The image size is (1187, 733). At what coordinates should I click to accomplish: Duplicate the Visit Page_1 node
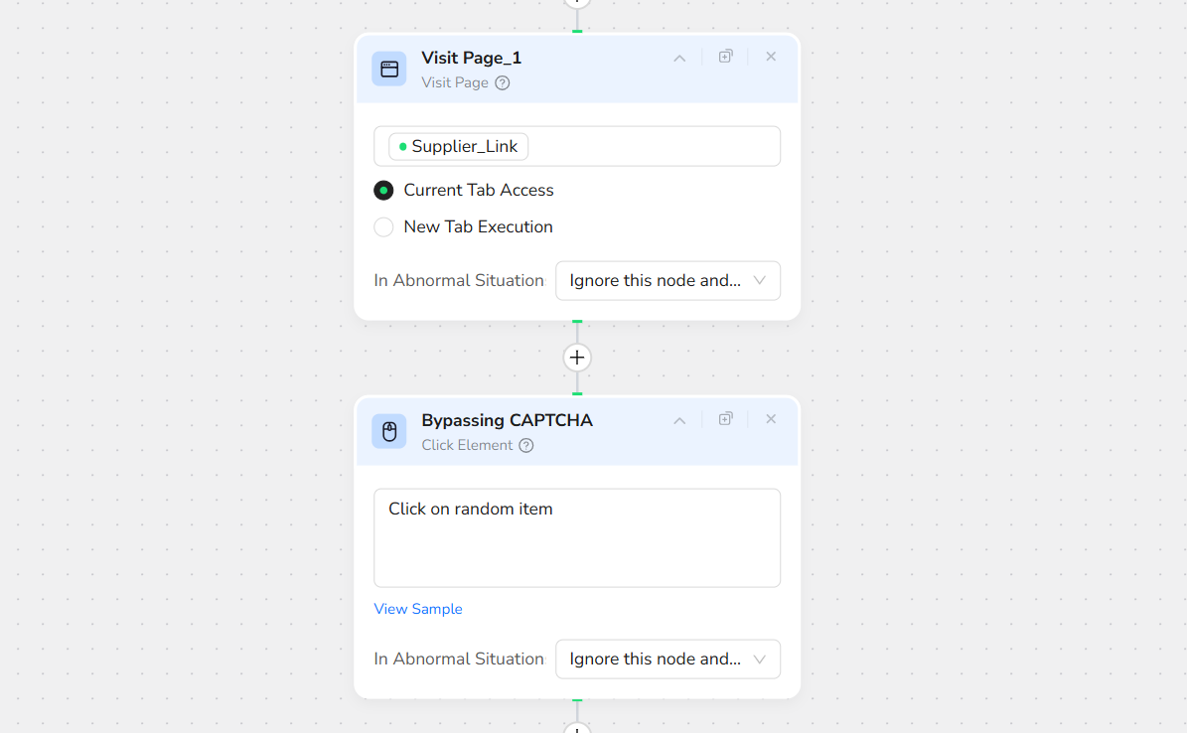coord(726,57)
